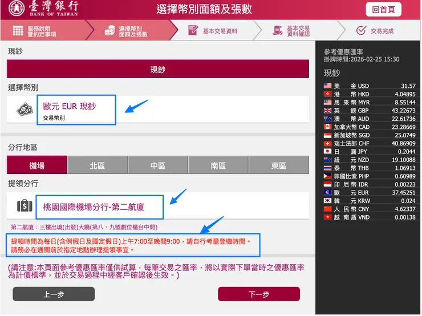422x316 pixels.
Task: Click the Korea flag by KRW
Action: pos(327,201)
